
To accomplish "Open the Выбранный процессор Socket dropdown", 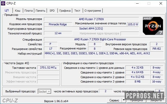I will (44, 91).
